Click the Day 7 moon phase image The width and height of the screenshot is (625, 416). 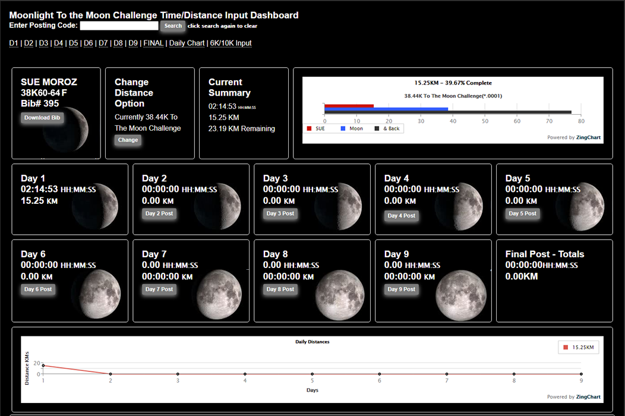click(x=219, y=294)
